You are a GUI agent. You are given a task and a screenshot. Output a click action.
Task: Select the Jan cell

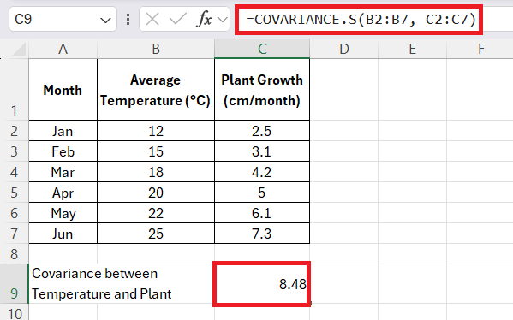(x=63, y=131)
